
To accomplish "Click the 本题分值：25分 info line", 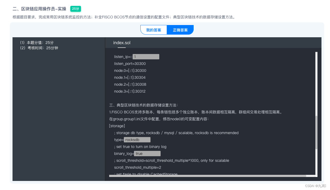I will (x=36, y=42).
